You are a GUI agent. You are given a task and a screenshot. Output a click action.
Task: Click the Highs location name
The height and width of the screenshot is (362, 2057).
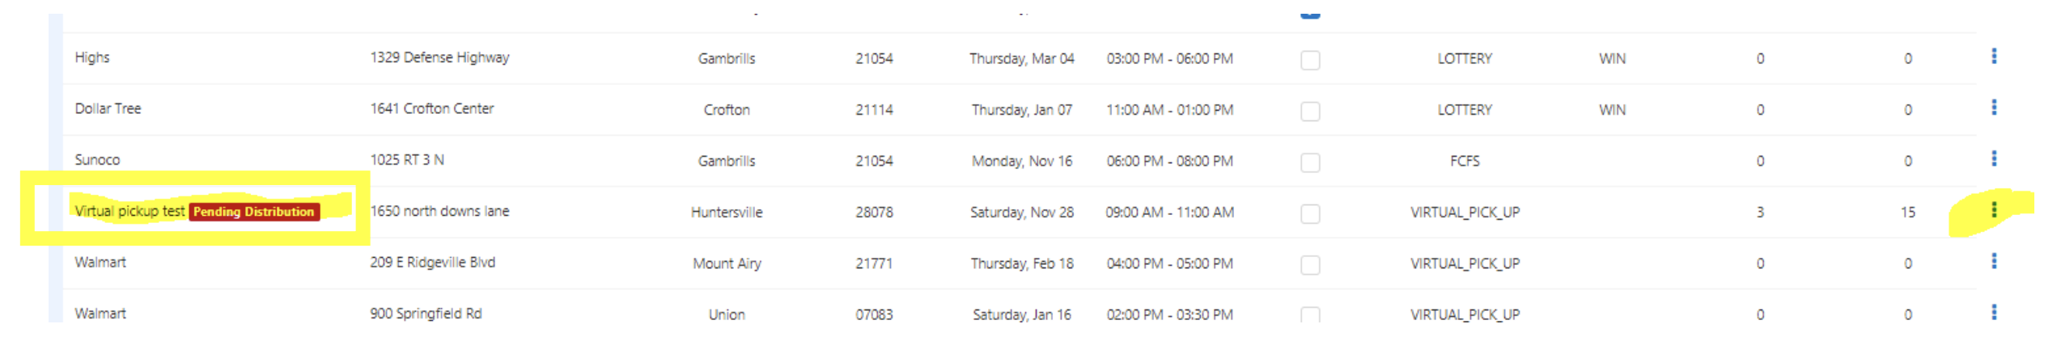[x=92, y=57]
